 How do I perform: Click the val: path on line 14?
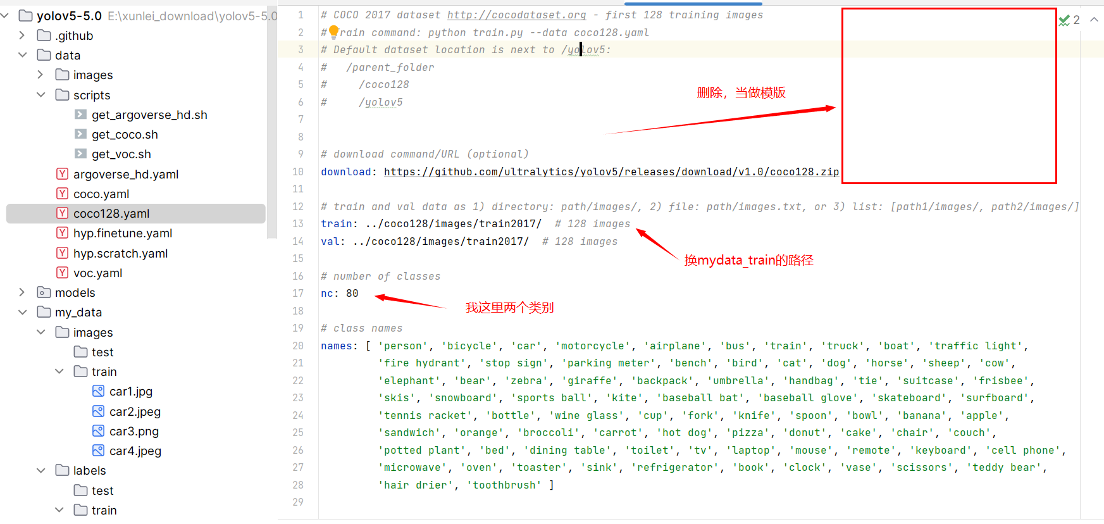pos(441,241)
